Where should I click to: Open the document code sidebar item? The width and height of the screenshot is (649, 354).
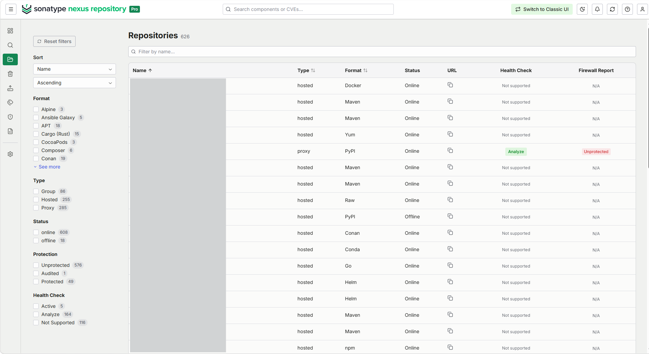click(x=10, y=131)
